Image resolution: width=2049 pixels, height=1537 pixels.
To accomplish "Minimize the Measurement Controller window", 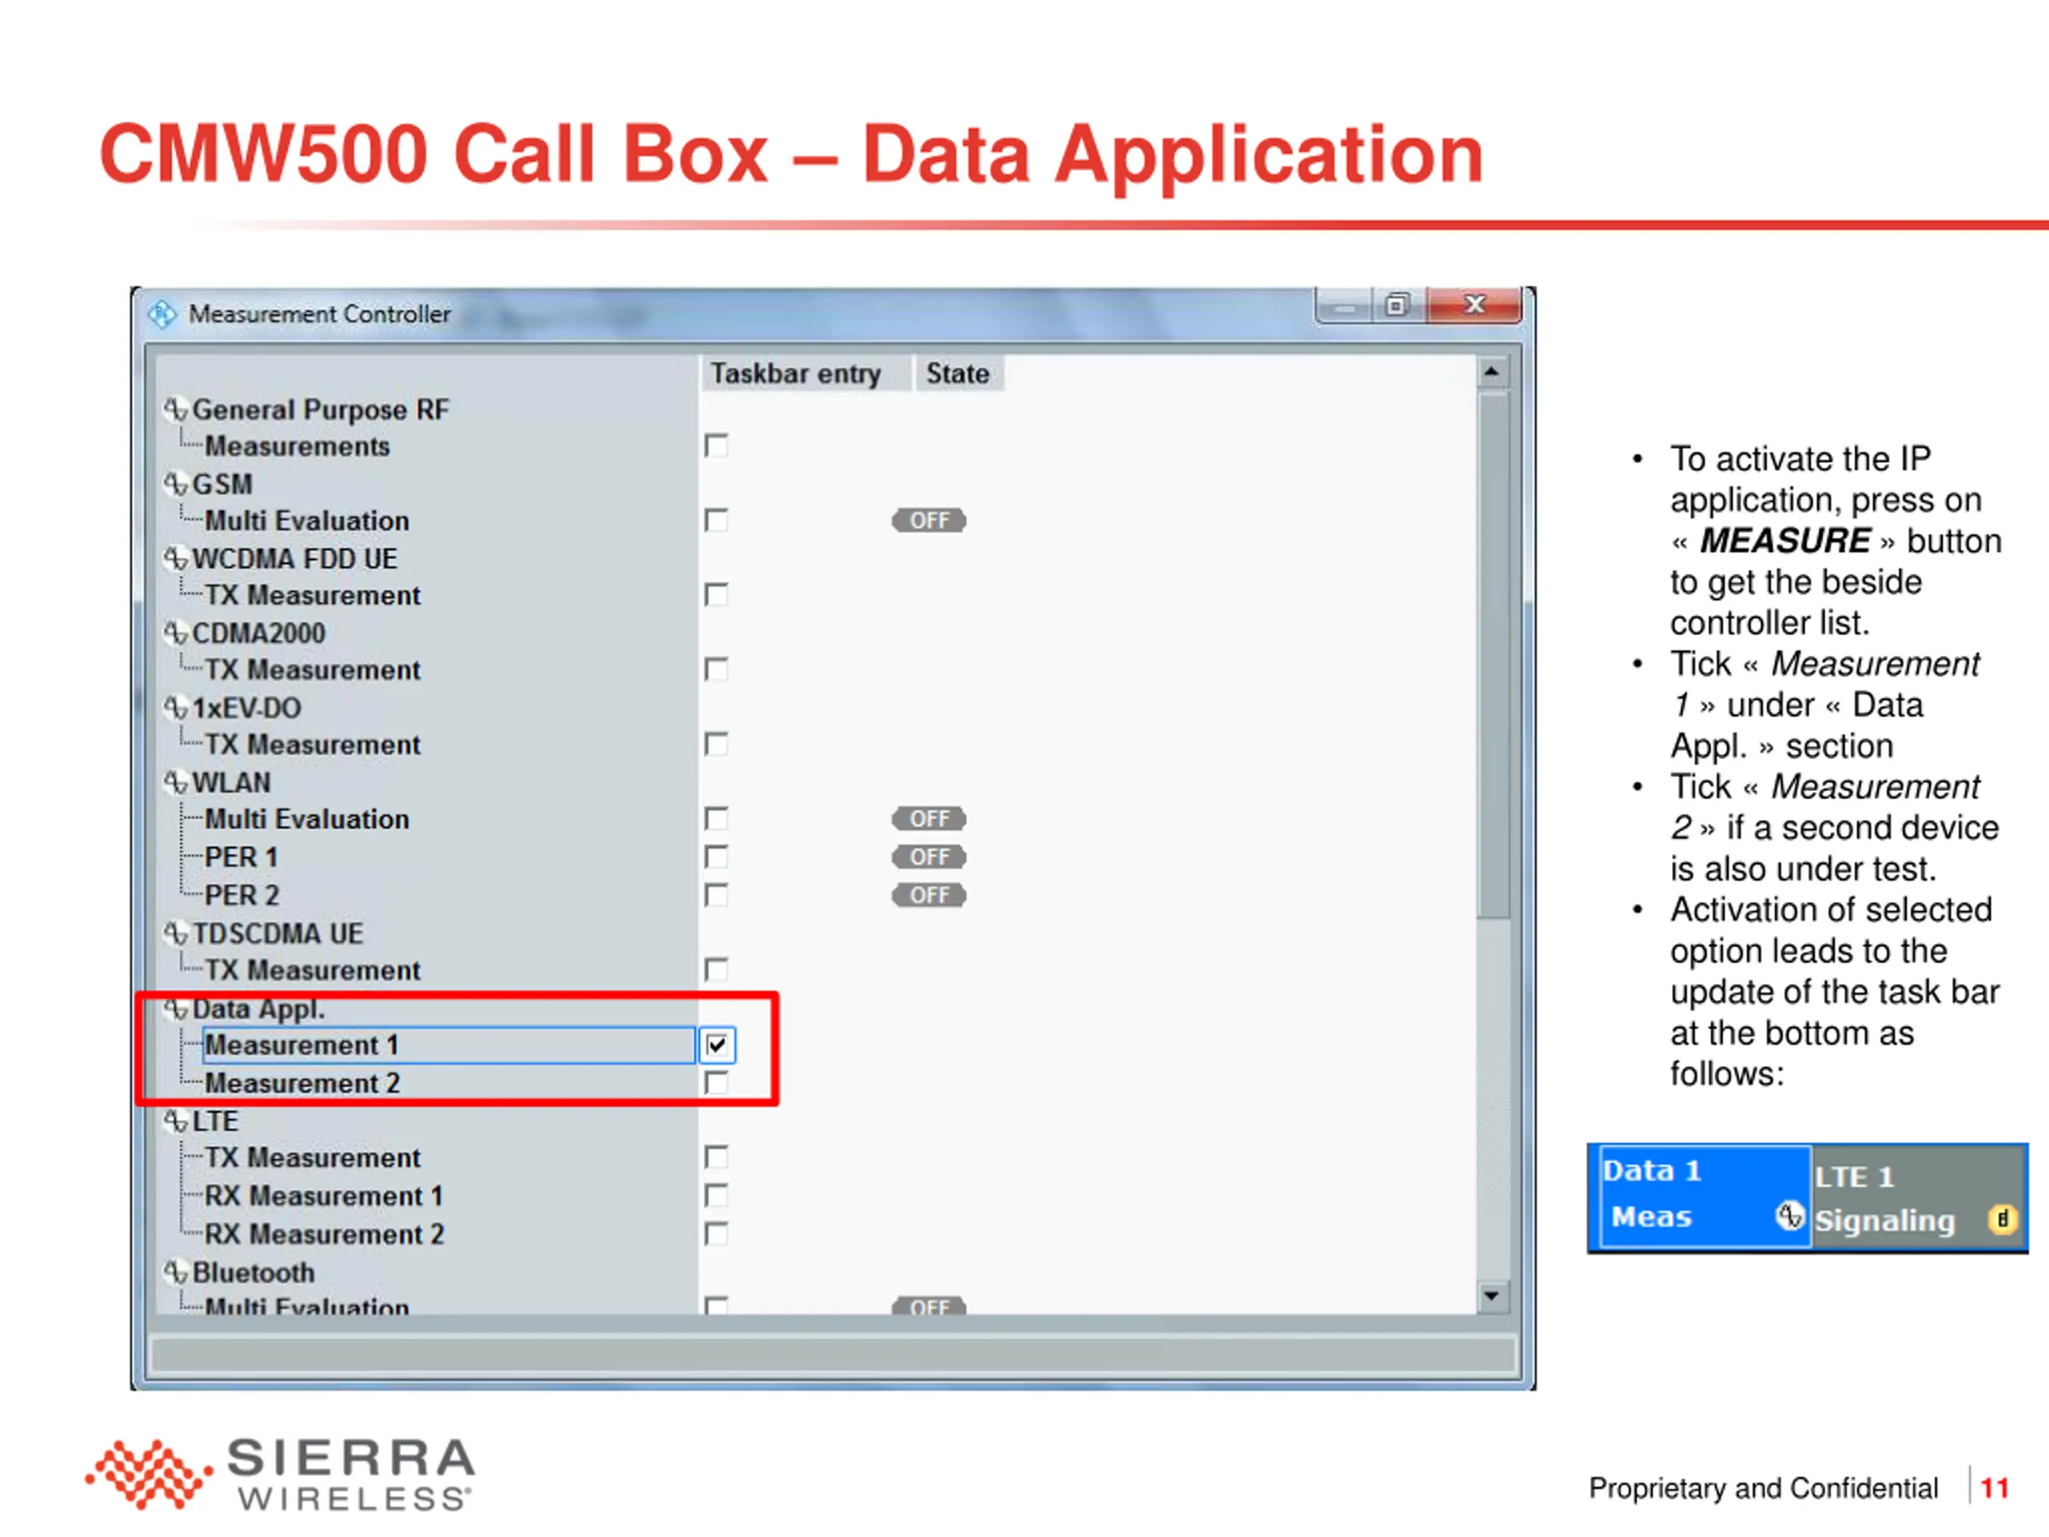I will coord(1345,305).
